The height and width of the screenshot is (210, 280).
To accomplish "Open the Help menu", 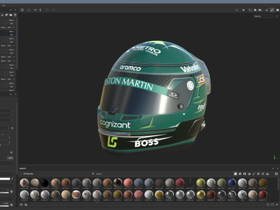I will [x=3, y=6].
